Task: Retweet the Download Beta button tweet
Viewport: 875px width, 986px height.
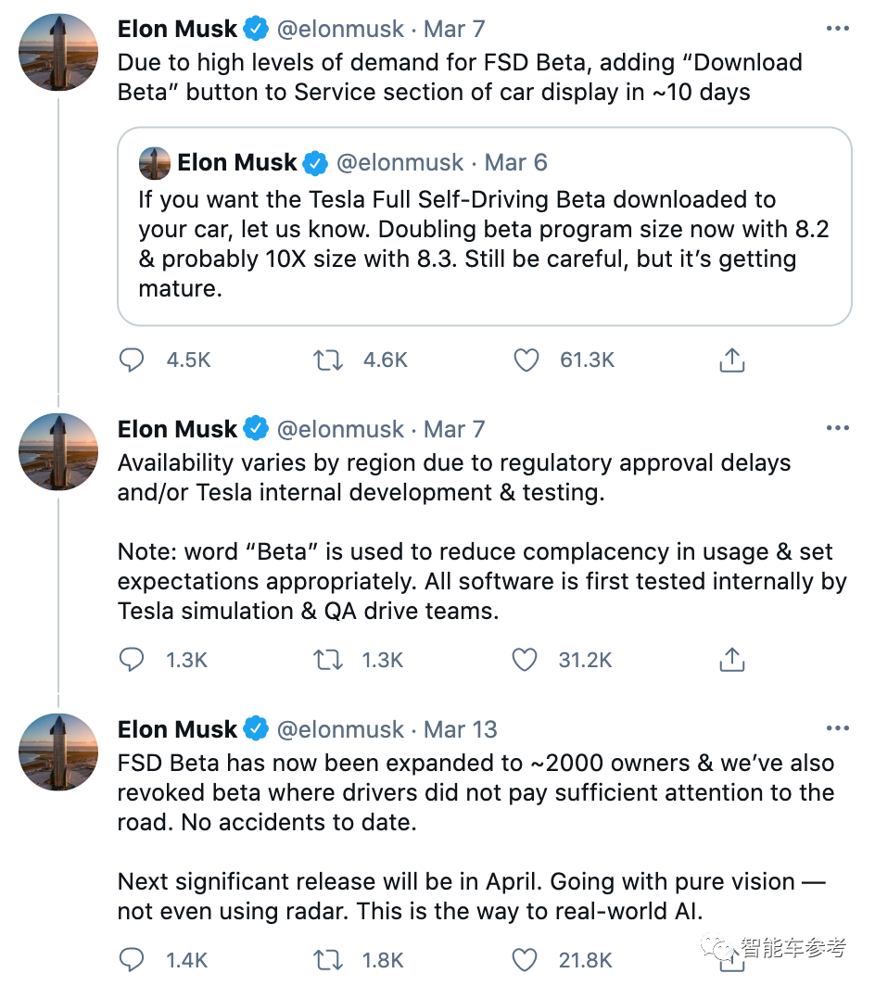Action: click(328, 360)
